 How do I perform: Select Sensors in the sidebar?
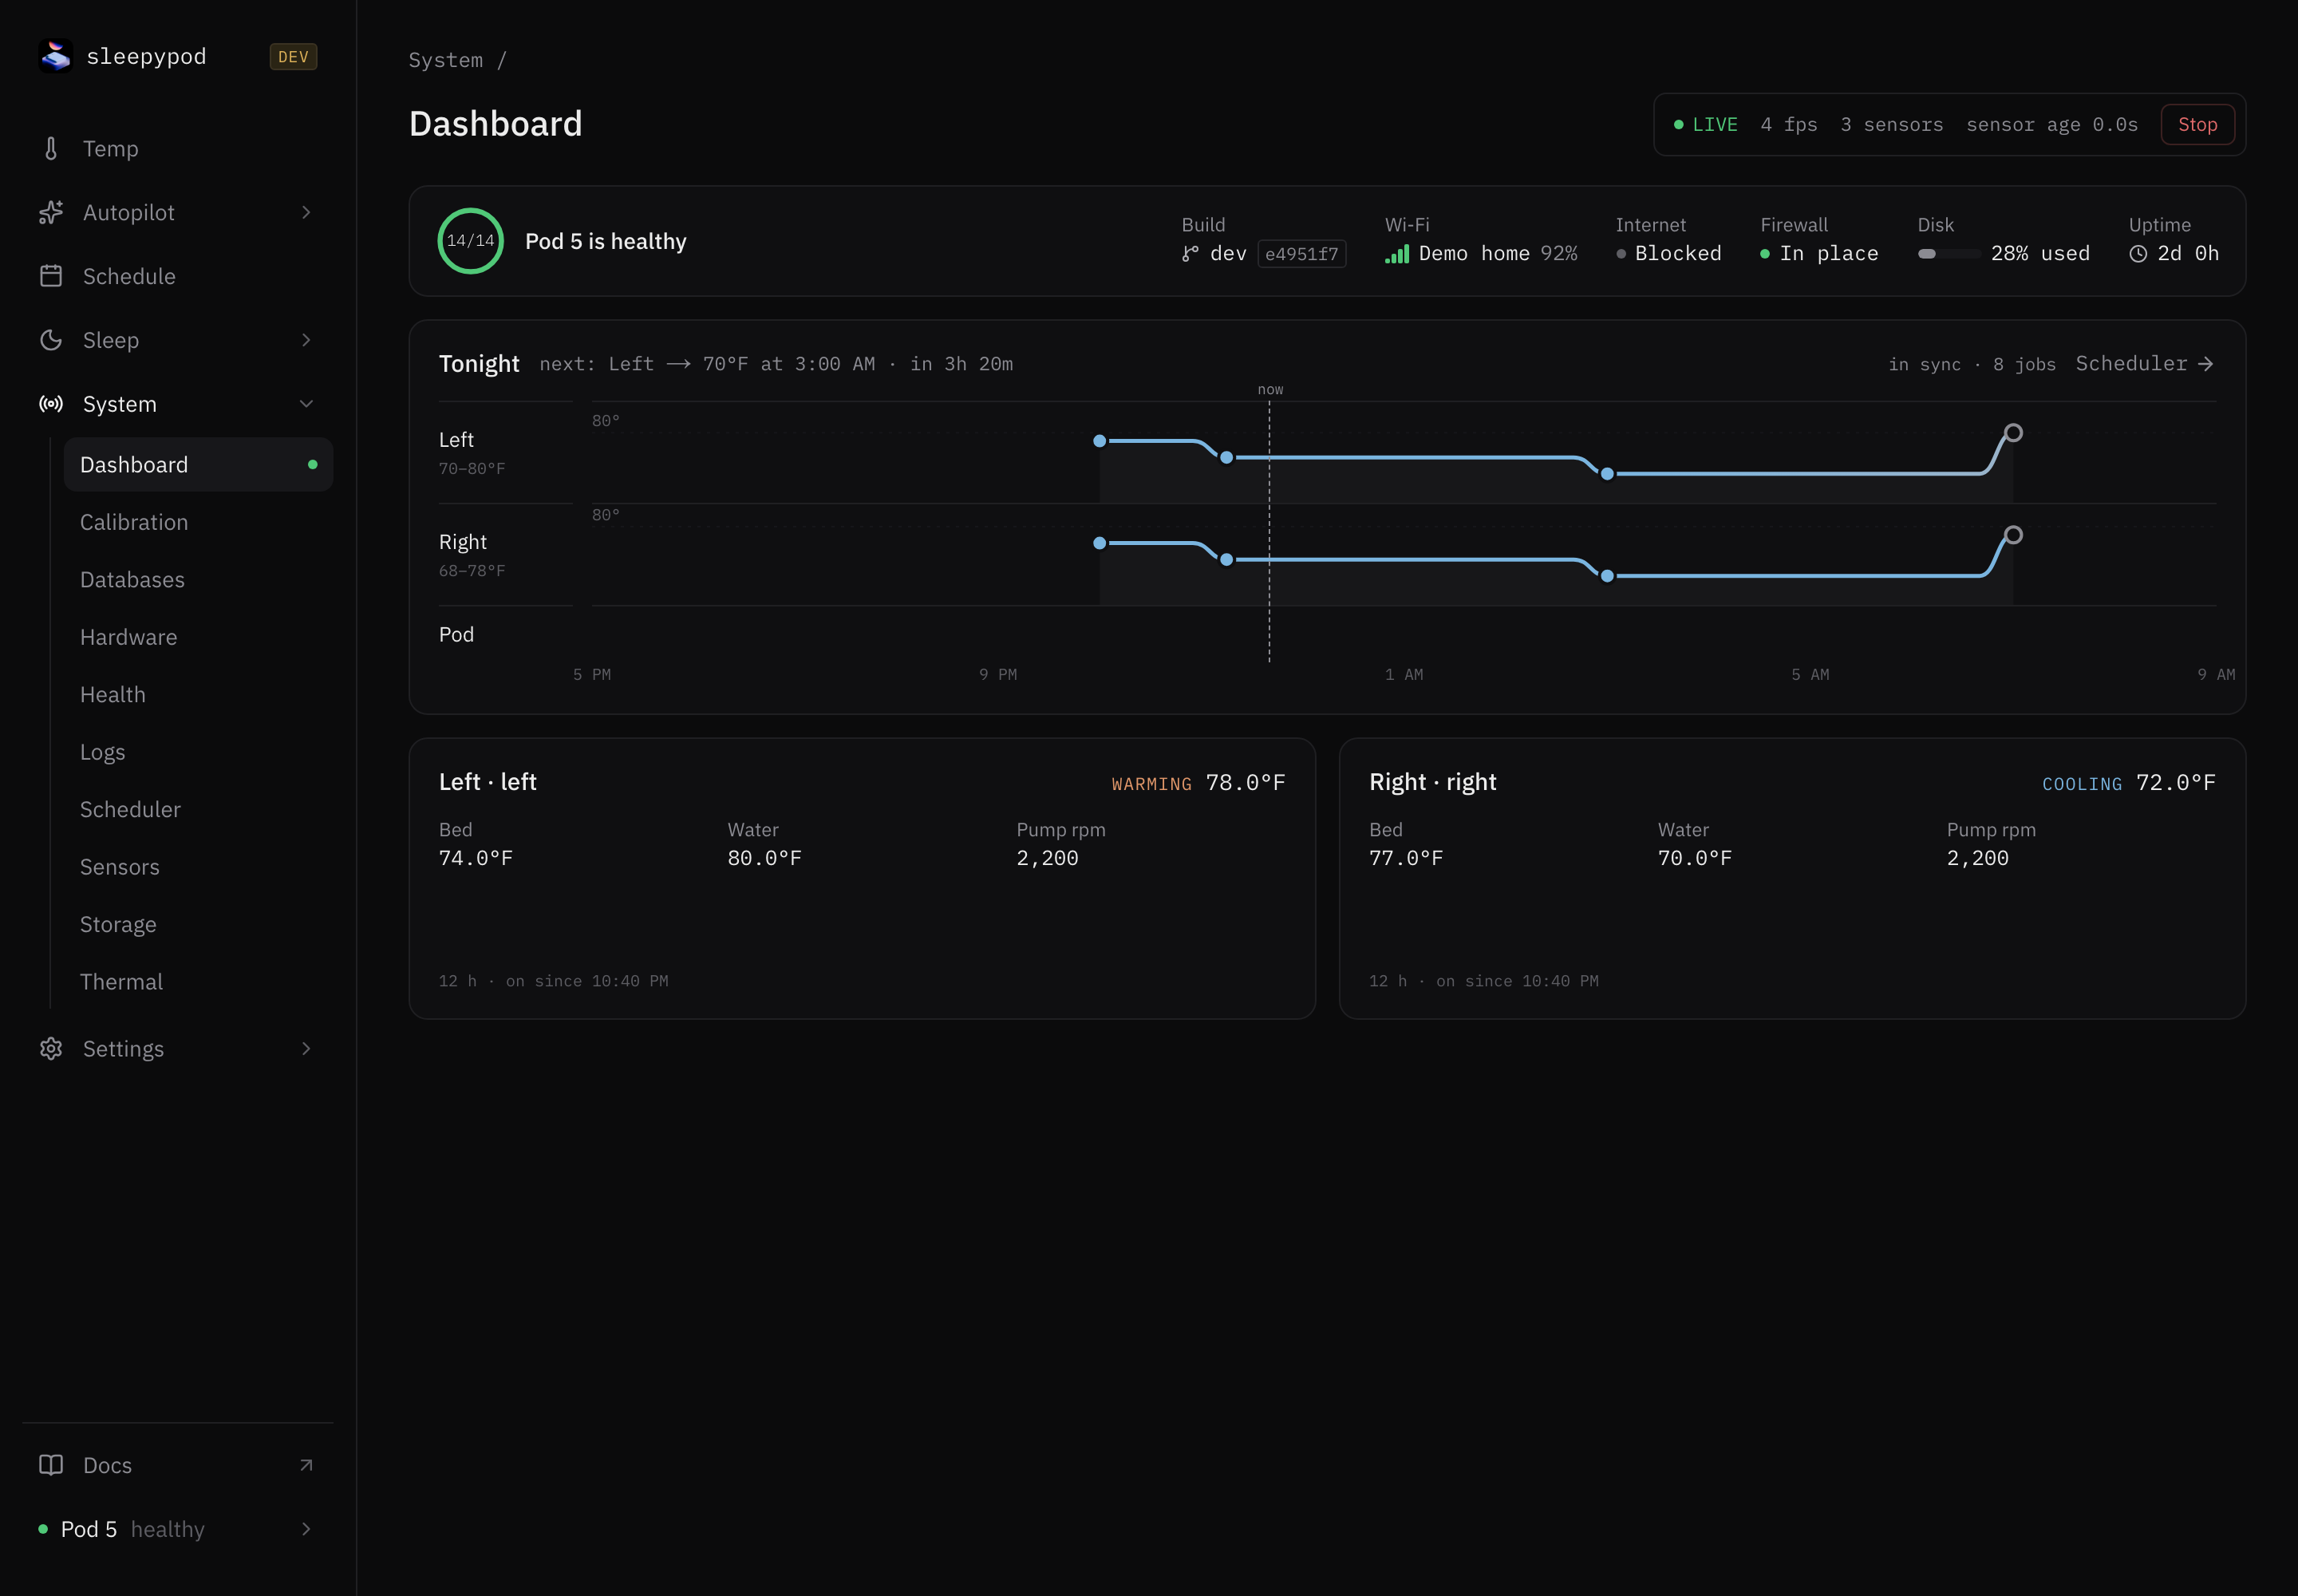pos(198,867)
